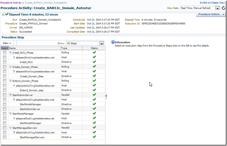The width and height of the screenshot is (227, 146).
Task: Collapse the StartNodeManager parallel tree node
Action: (x=10, y=114)
